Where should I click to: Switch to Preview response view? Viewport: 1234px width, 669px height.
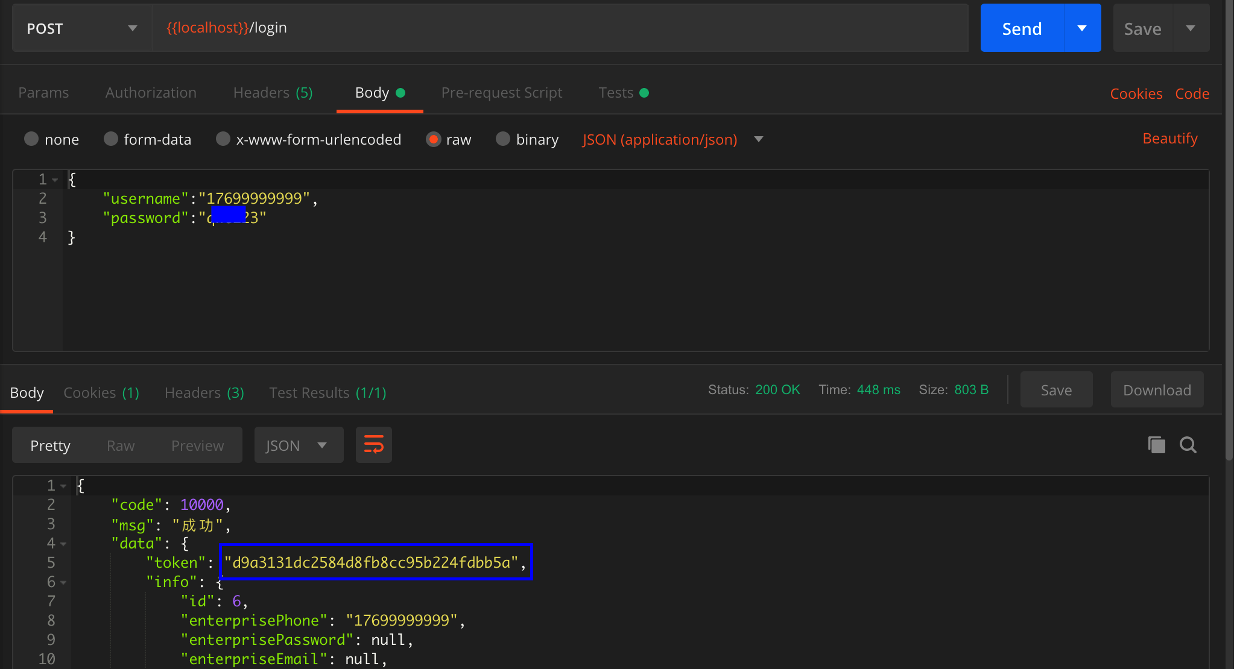click(x=197, y=445)
